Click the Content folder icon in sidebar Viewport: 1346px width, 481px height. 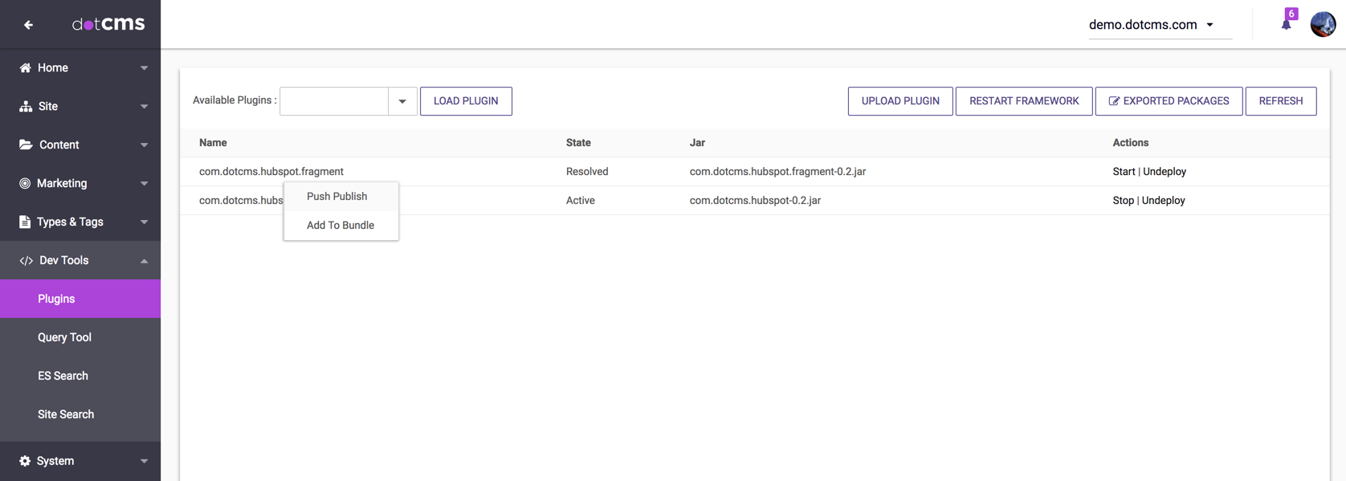pos(25,145)
